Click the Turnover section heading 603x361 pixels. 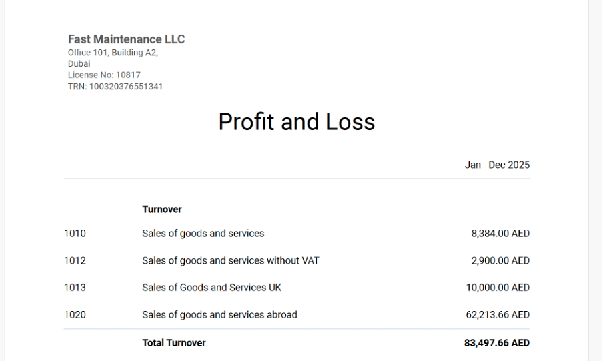point(162,210)
